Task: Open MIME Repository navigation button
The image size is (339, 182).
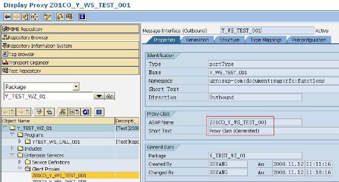Action: pyautogui.click(x=70, y=29)
